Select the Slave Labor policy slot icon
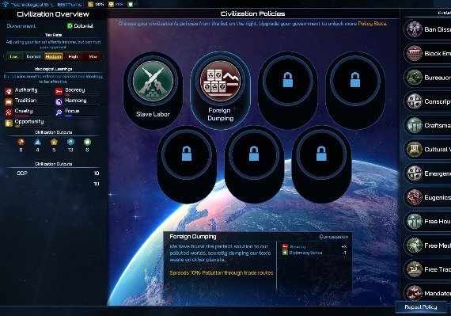 [x=153, y=81]
